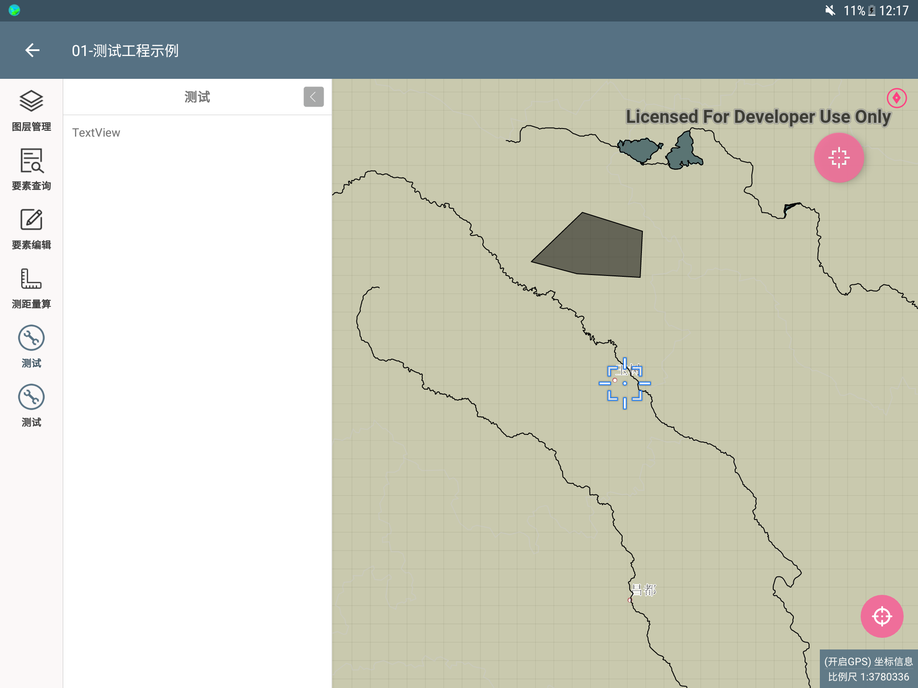The height and width of the screenshot is (688, 918).
Task: Tap the mute icon in status bar
Action: pos(830,10)
